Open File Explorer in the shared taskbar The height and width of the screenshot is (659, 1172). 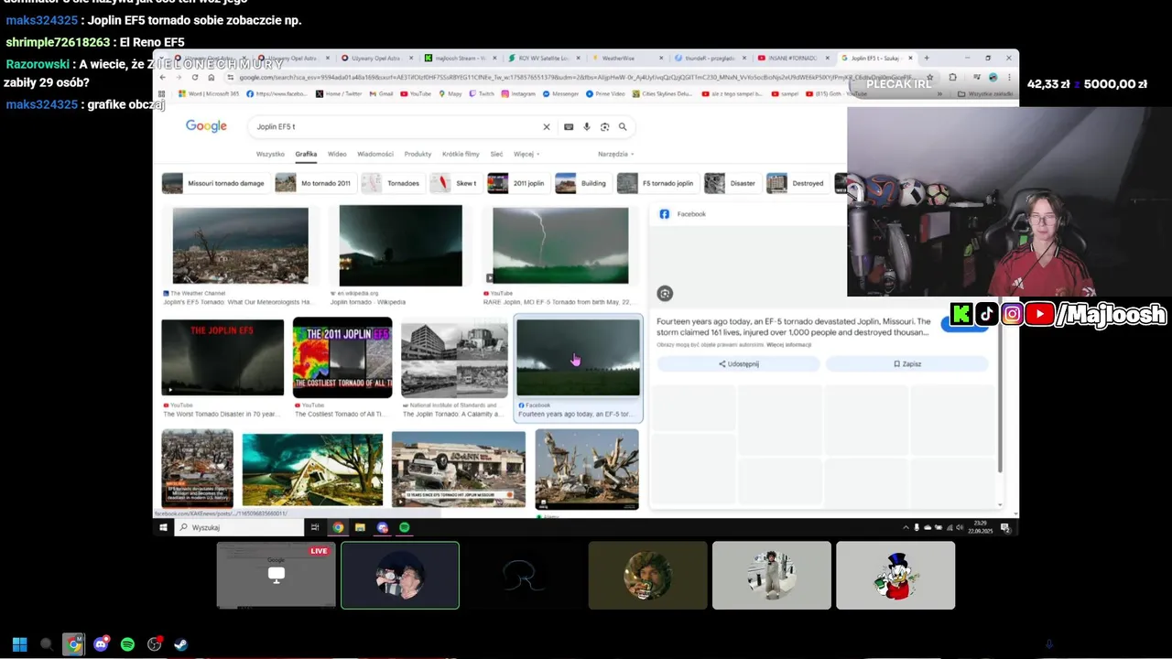(x=360, y=527)
